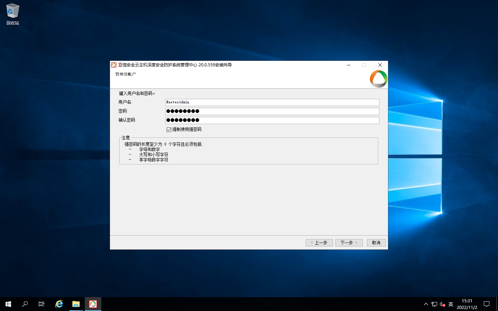Click the 上一步 button
The height and width of the screenshot is (311, 498).
319,243
